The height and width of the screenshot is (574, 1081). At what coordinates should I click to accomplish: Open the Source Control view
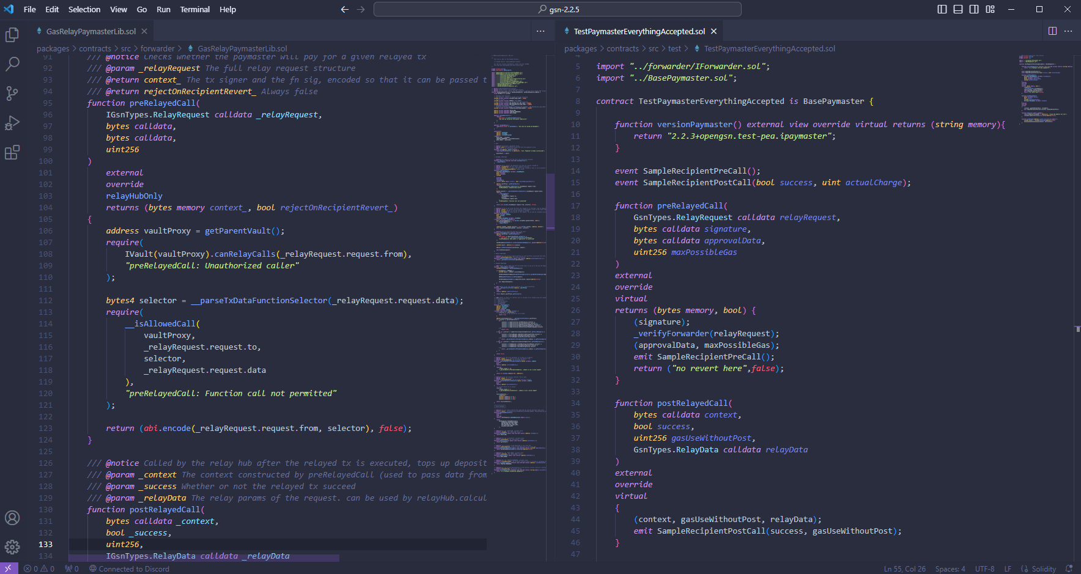click(12, 93)
